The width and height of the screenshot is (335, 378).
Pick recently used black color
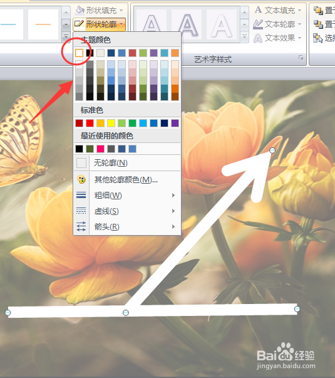(80, 149)
